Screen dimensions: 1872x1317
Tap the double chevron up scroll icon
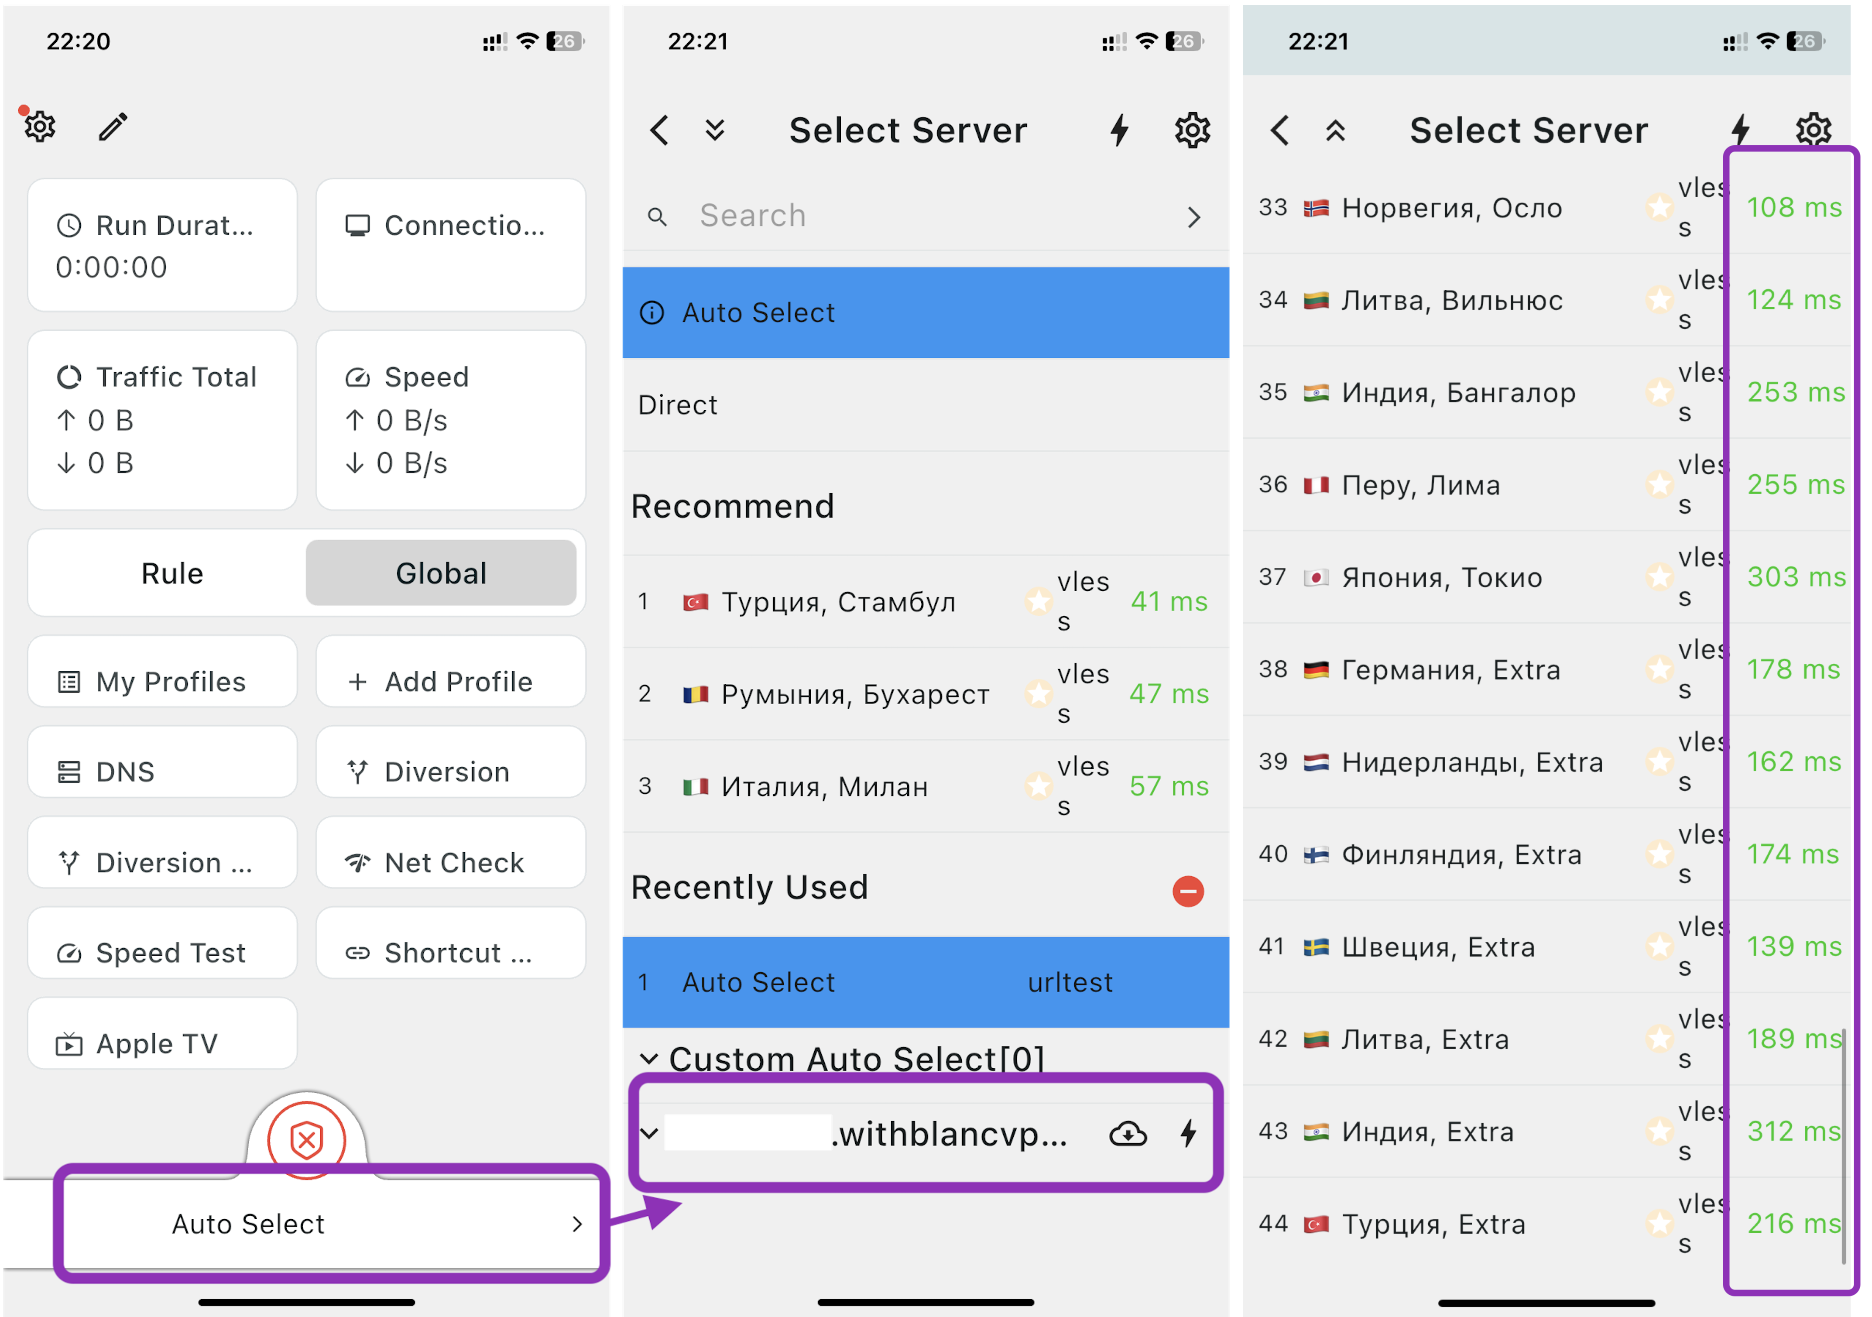click(1335, 130)
